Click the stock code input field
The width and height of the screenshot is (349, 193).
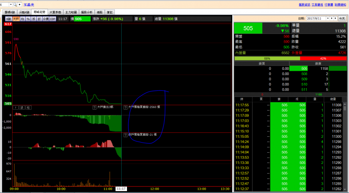point(4,4)
